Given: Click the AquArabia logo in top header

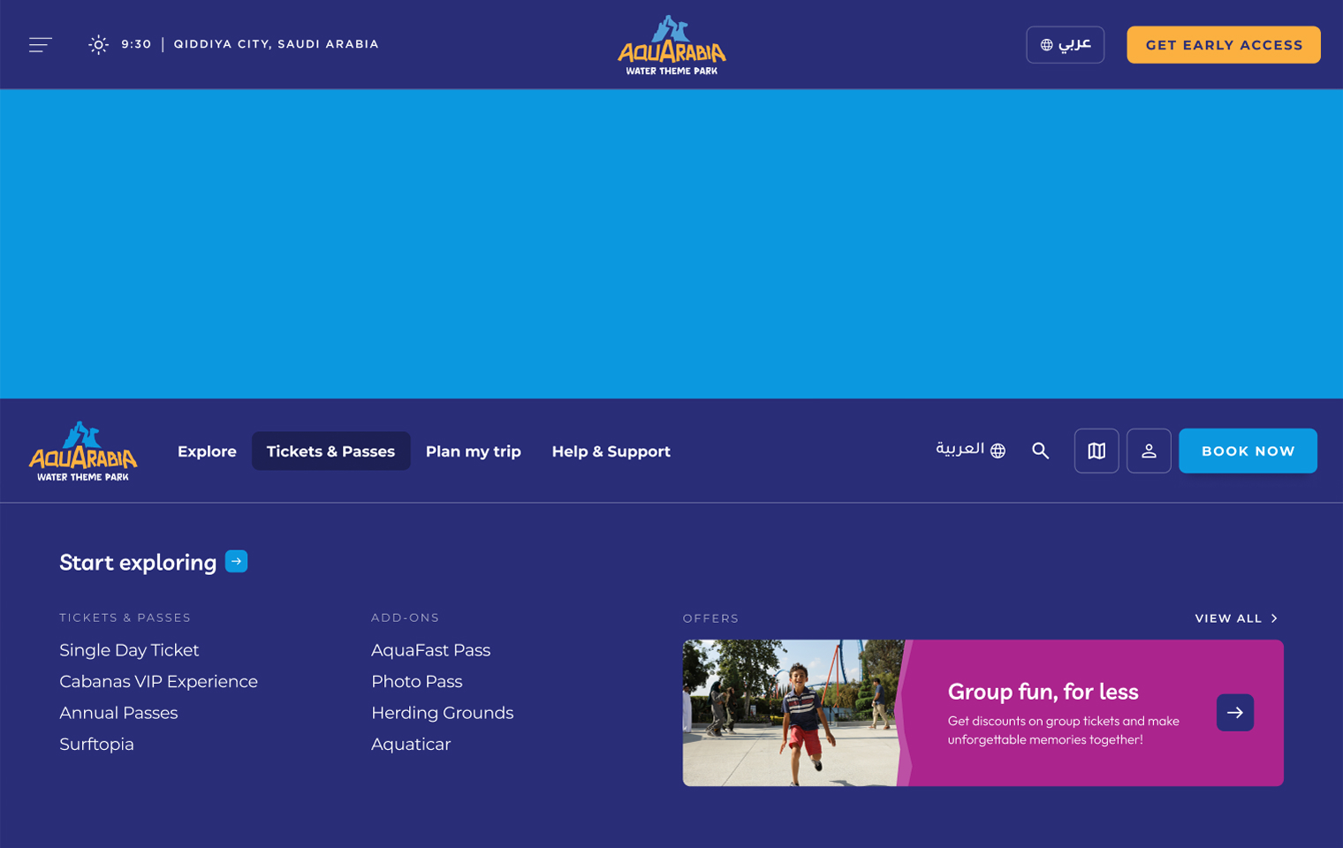Looking at the screenshot, I should pos(671,45).
